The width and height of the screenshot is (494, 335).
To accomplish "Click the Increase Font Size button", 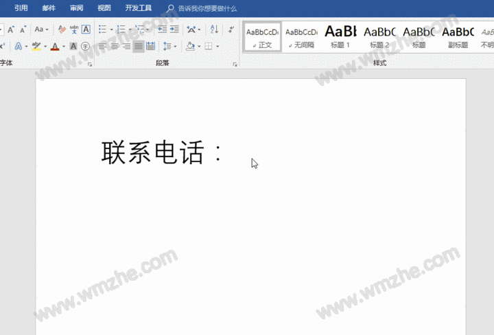I will pyautogui.click(x=11, y=30).
